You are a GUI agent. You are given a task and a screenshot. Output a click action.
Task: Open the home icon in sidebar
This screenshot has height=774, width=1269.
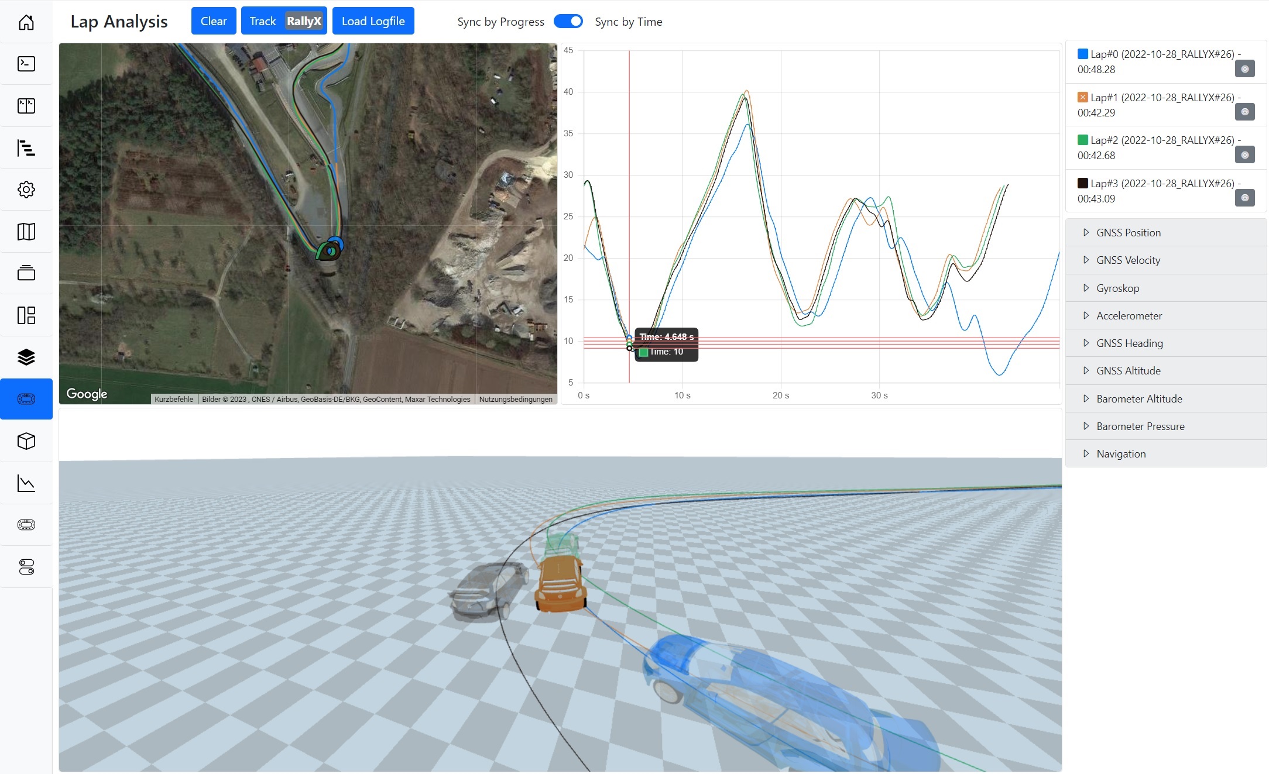coord(26,22)
